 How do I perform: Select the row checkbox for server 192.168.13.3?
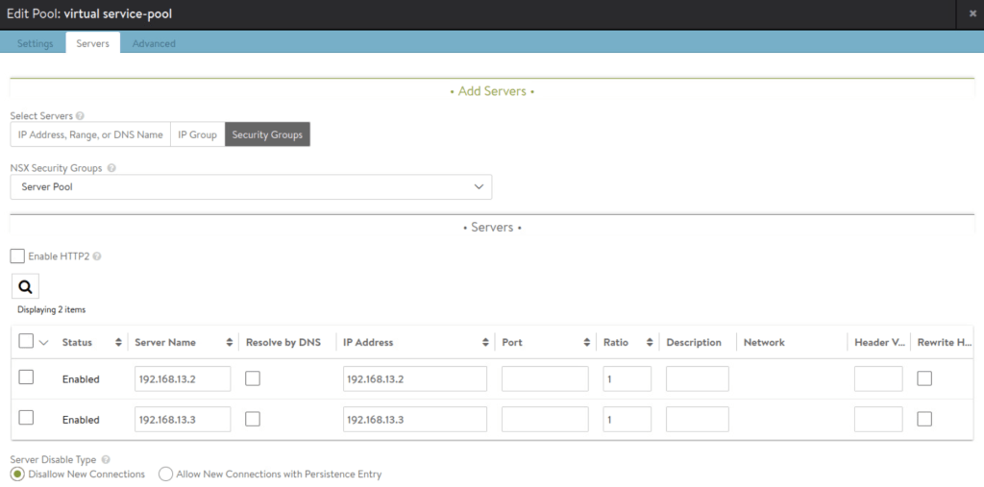tap(26, 418)
